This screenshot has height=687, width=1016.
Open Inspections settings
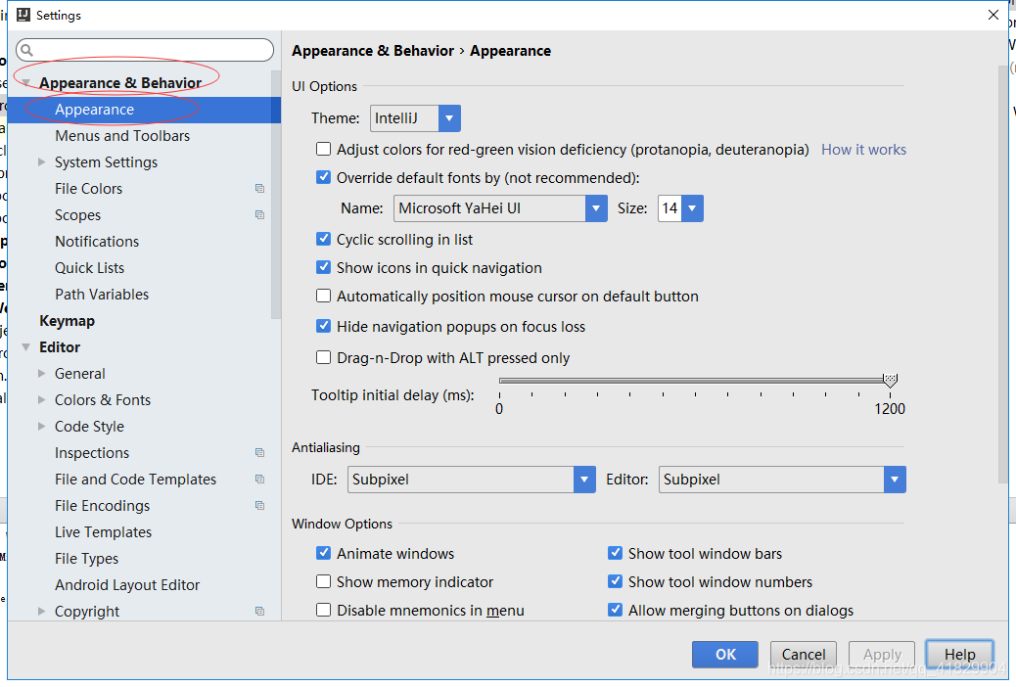(92, 453)
